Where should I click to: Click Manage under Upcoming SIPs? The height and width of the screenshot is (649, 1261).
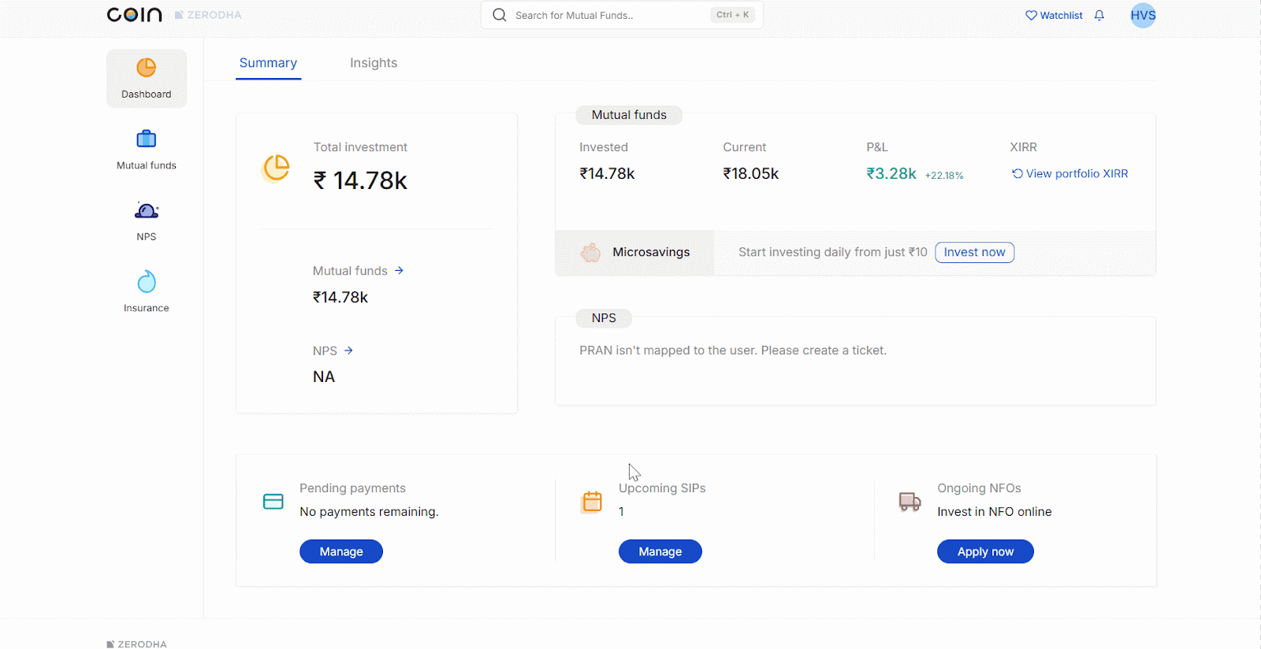(660, 551)
